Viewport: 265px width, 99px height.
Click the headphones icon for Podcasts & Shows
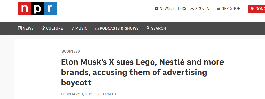pos(97,28)
